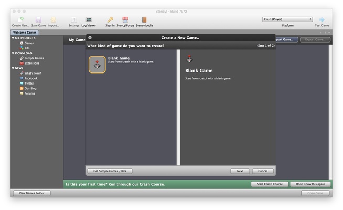This screenshot has height=210, width=343.
Task: Click the Import Game button behind dialog
Action: click(x=287, y=39)
